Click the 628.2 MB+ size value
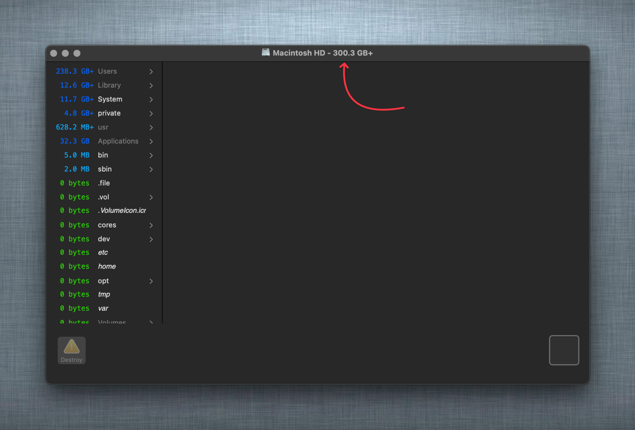 (75, 127)
